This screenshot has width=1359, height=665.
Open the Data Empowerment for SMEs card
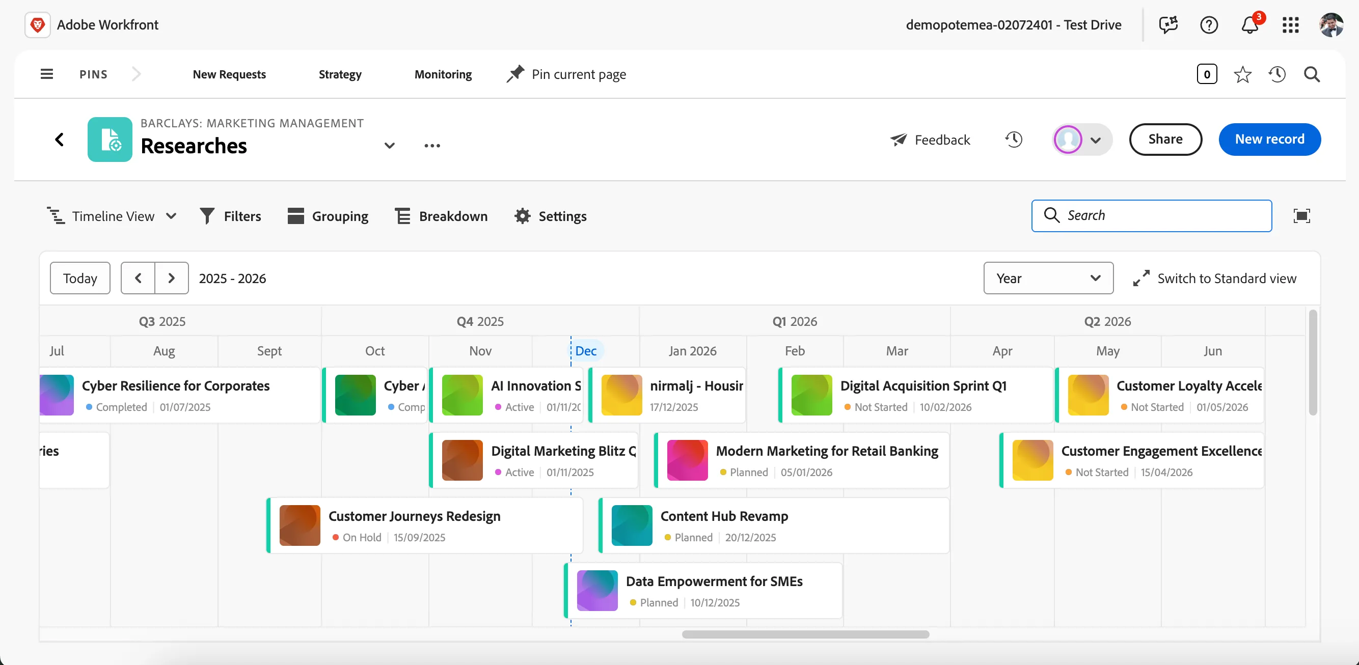[x=703, y=591]
